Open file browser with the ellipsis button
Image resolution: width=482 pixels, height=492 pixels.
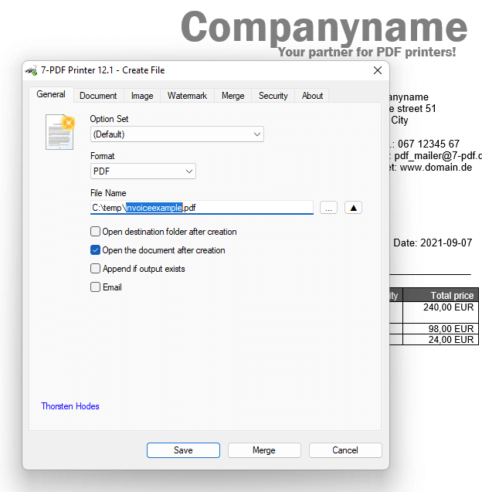tap(328, 208)
